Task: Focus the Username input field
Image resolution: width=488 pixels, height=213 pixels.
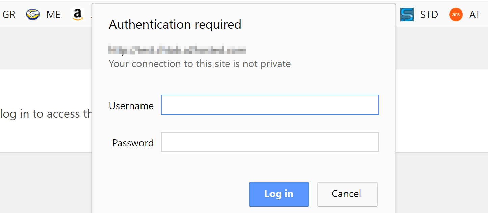Action: (270, 105)
